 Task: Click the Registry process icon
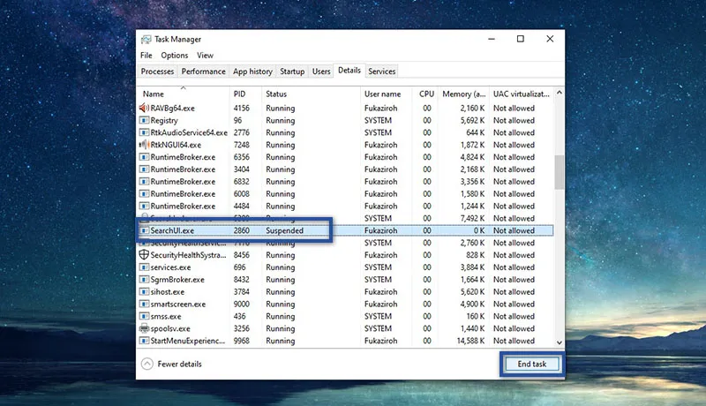click(x=144, y=120)
